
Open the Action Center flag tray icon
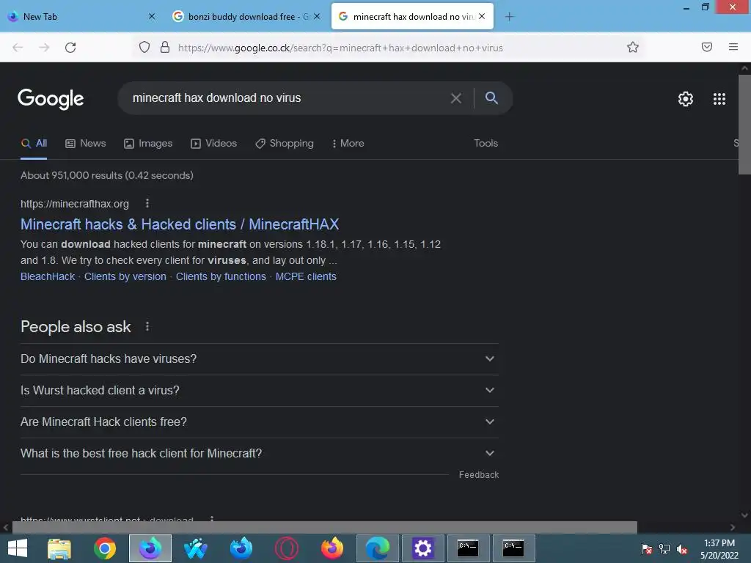[647, 549]
